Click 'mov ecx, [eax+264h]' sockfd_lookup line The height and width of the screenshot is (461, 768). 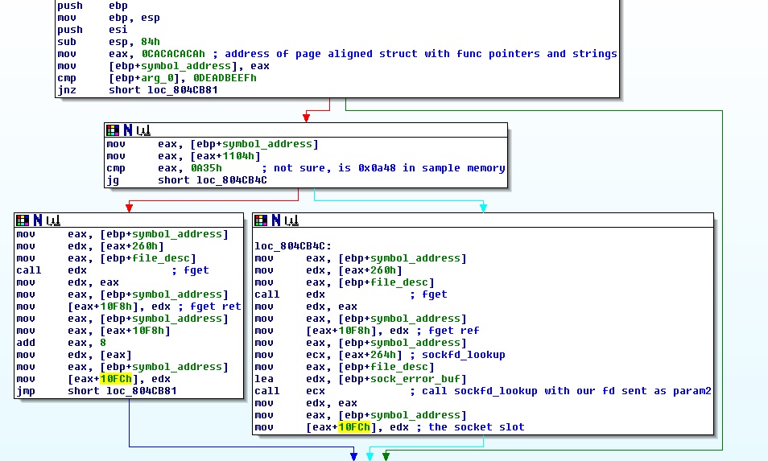(380, 355)
